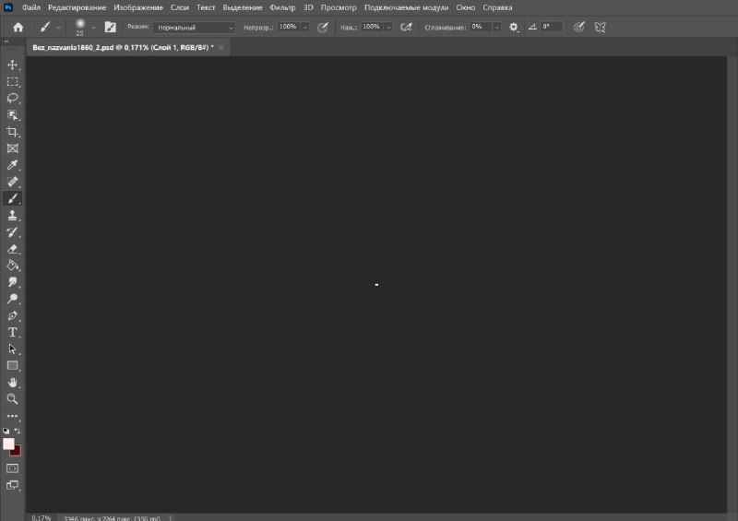Select the Clone Stamp tool
Image resolution: width=738 pixels, height=521 pixels.
click(x=13, y=215)
